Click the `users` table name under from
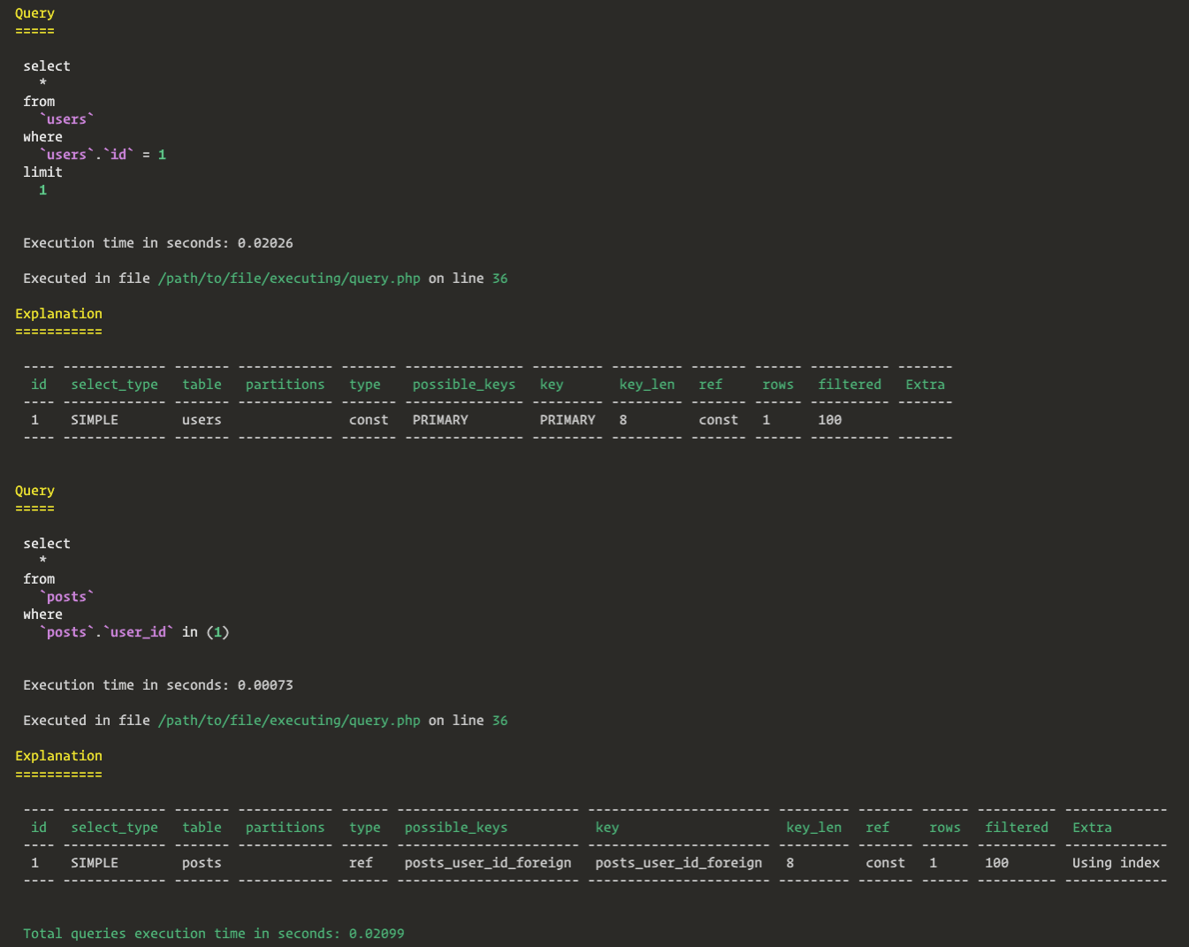Screen dimensions: 1189x947 click(x=66, y=119)
